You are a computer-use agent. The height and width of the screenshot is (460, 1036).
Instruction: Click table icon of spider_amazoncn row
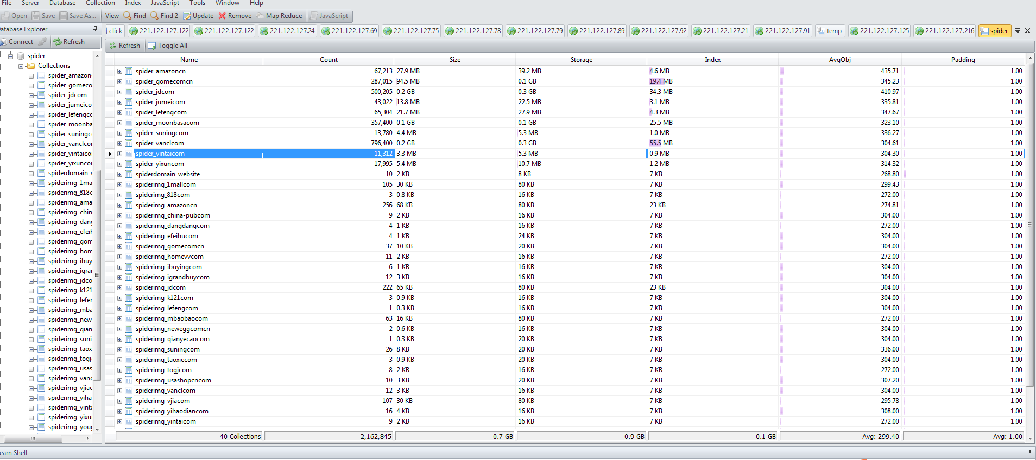click(129, 71)
